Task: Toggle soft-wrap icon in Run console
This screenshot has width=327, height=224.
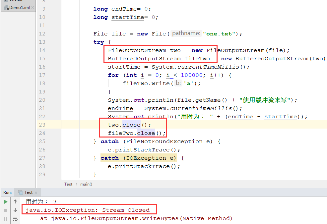Action: (x=15, y=219)
